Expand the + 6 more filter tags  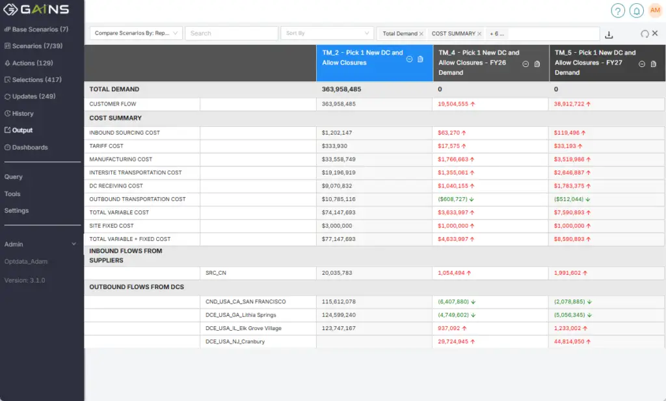click(497, 34)
